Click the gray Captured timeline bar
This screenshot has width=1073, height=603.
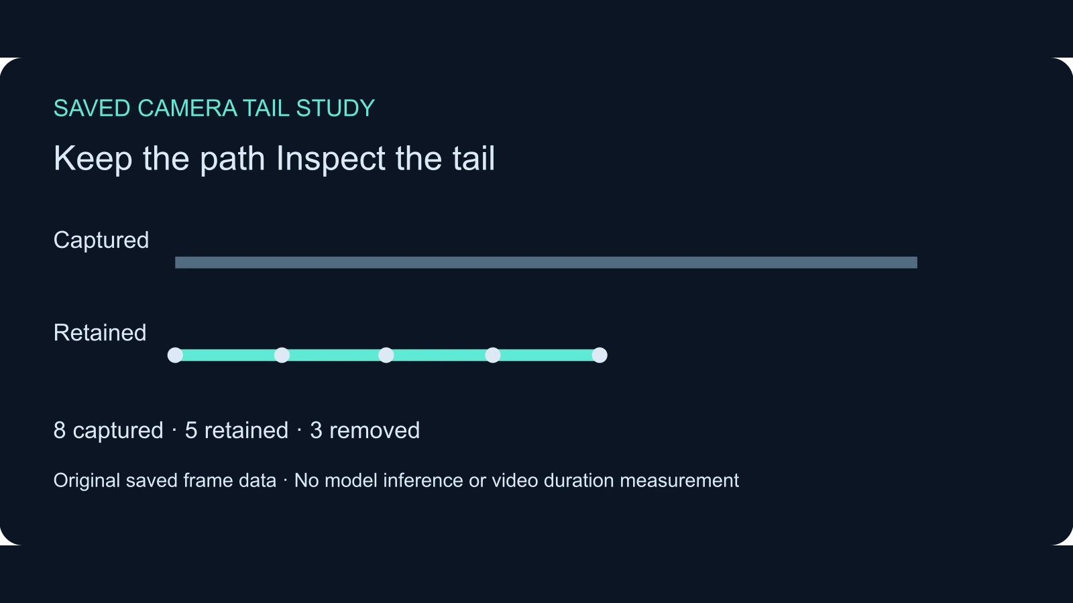(x=546, y=263)
